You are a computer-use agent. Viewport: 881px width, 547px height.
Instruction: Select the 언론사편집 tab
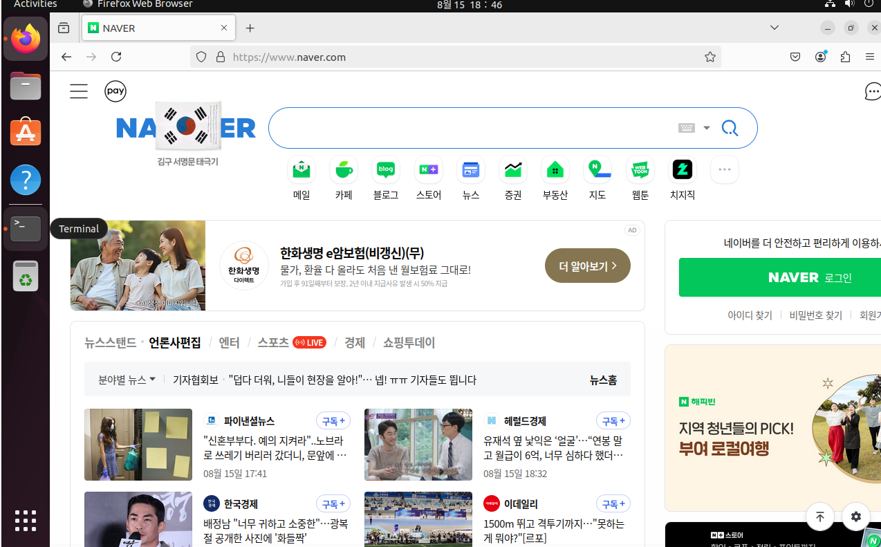point(175,342)
